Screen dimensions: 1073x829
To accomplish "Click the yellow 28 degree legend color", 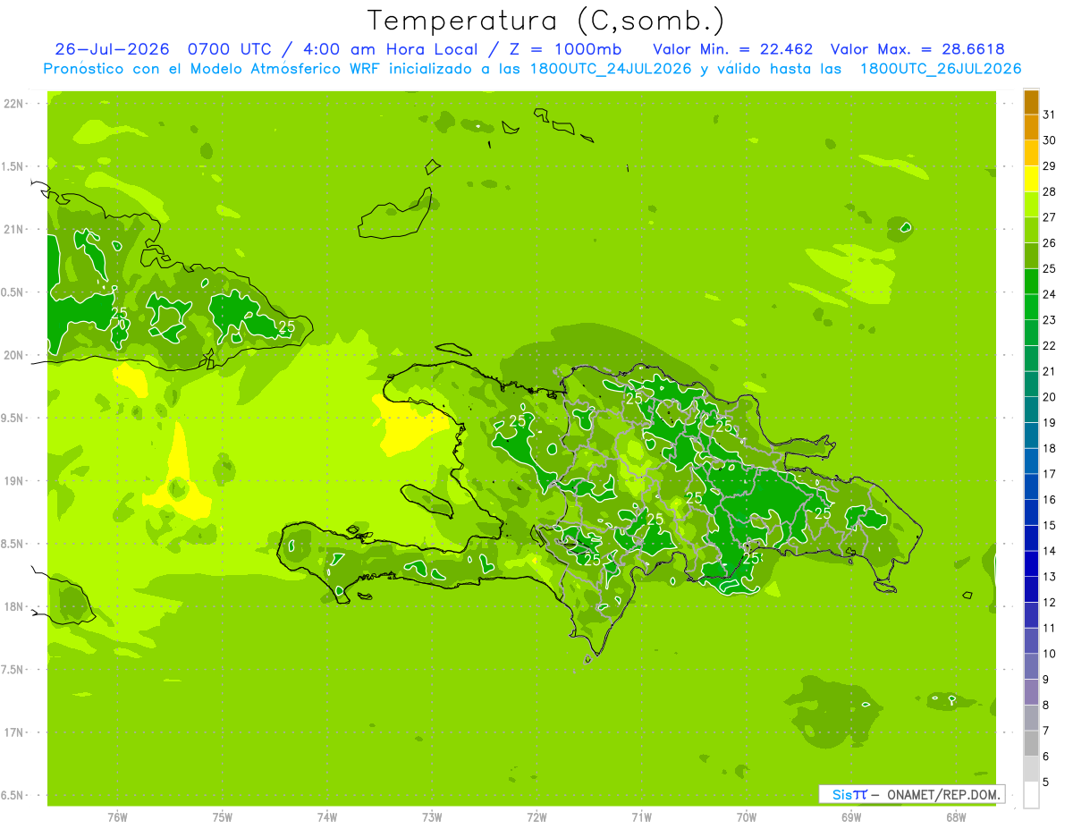I will pyautogui.click(x=1031, y=180).
